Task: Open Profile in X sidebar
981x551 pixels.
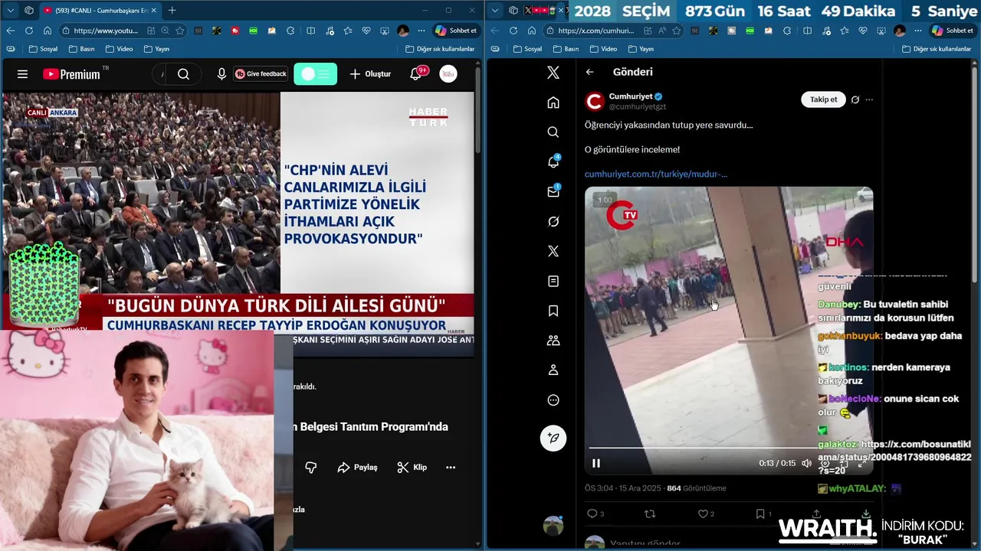Action: 553,370
